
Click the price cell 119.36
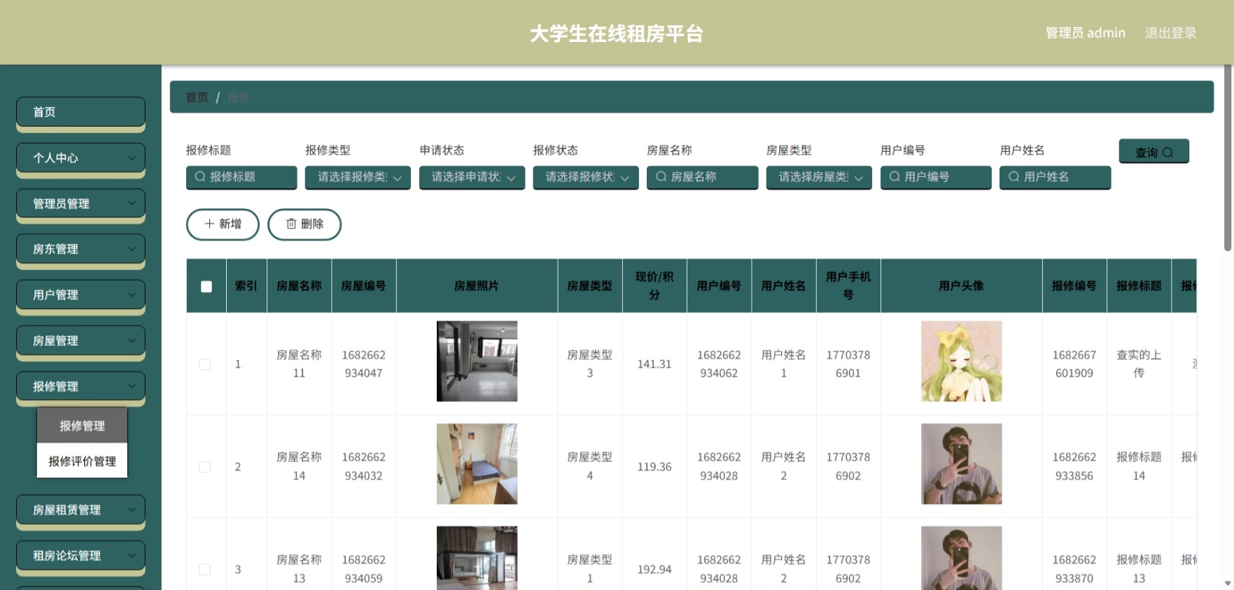click(x=654, y=467)
